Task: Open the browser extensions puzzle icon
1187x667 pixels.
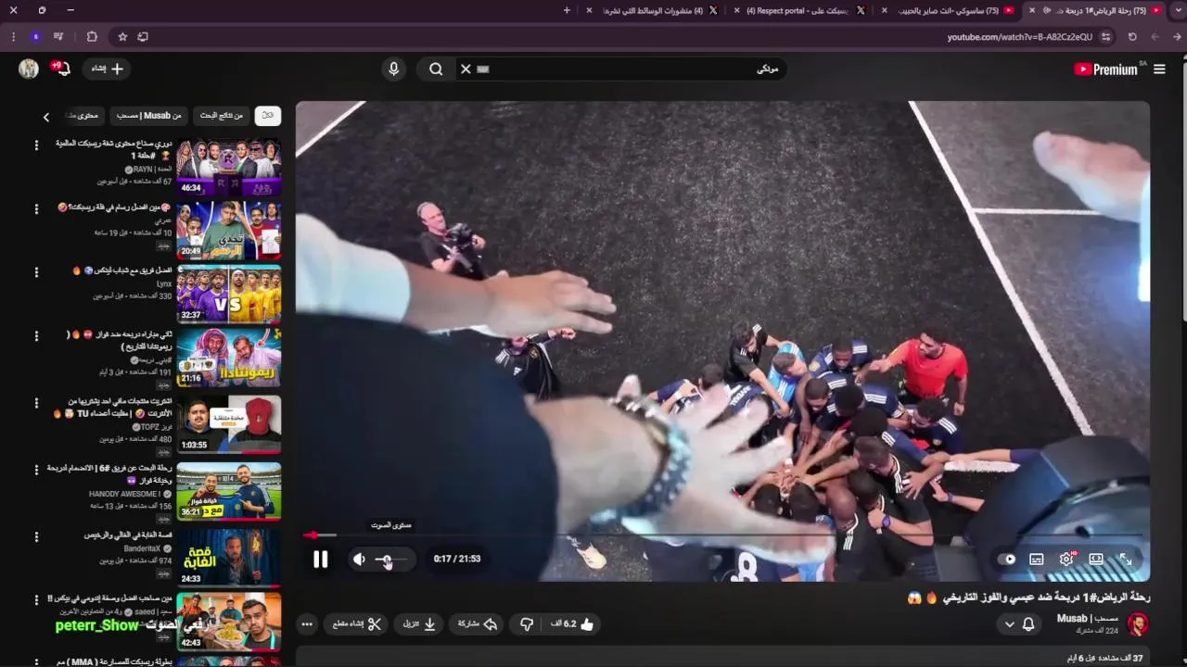Action: click(92, 37)
